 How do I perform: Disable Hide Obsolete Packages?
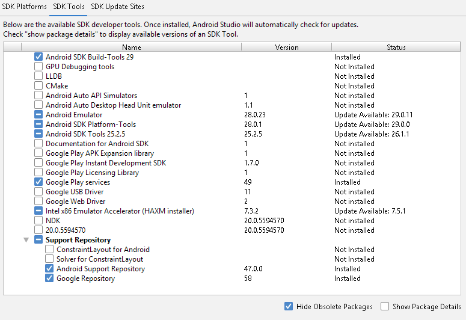click(289, 306)
